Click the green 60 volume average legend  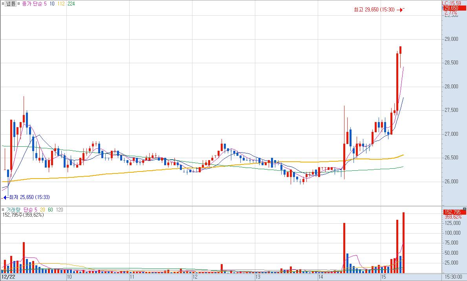(51, 210)
